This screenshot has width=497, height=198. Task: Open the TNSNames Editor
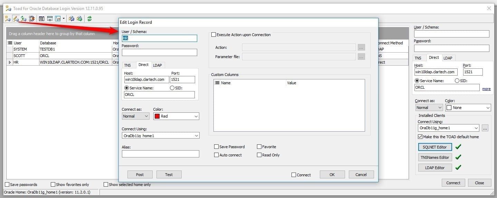pyautogui.click(x=435, y=157)
